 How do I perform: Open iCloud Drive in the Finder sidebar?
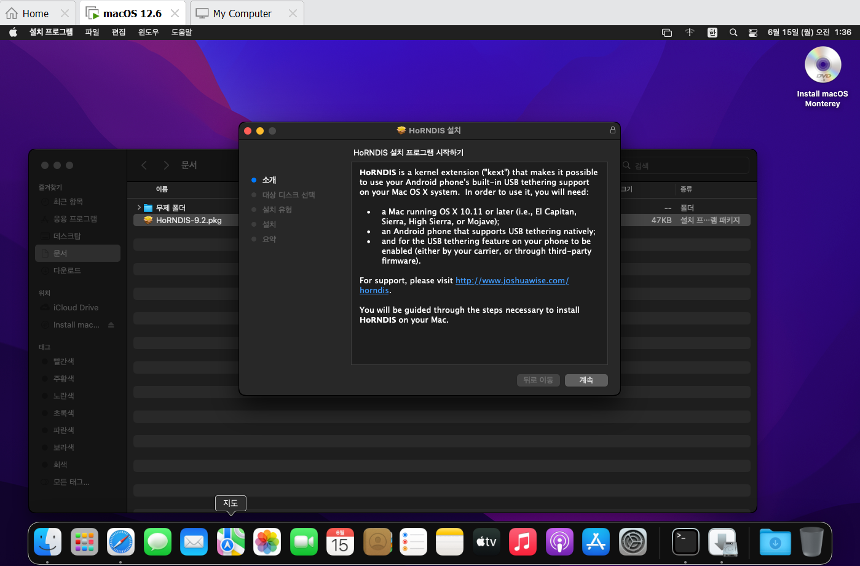(78, 307)
